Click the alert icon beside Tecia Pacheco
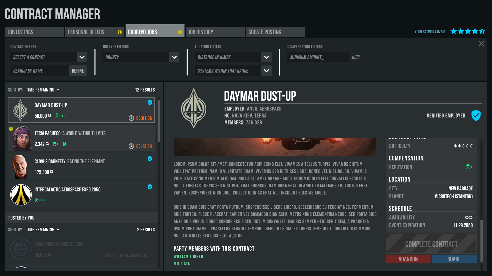The height and width of the screenshot is (276, 492). pyautogui.click(x=11, y=129)
